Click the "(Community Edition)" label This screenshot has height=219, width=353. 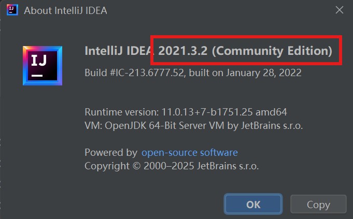coord(272,51)
